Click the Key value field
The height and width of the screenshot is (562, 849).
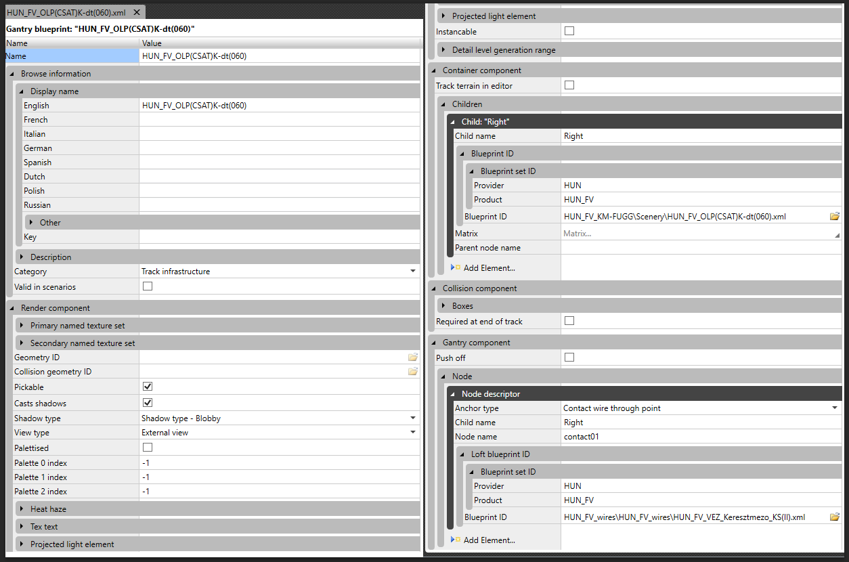[280, 237]
